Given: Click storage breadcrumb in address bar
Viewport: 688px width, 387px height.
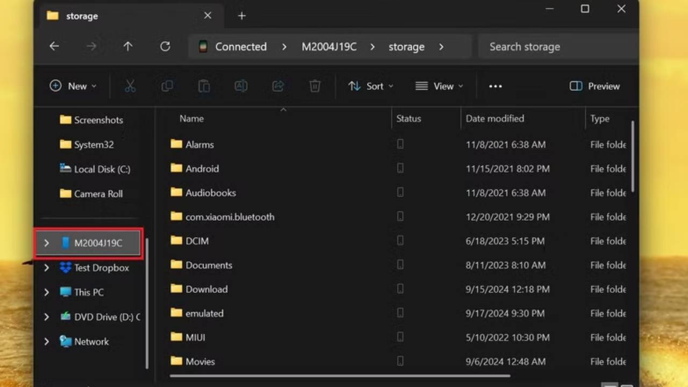Looking at the screenshot, I should 406,47.
